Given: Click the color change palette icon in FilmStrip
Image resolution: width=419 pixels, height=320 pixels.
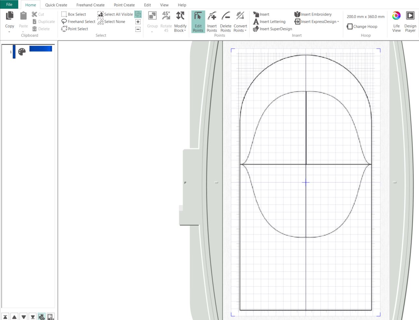Looking at the screenshot, I should (22, 52).
